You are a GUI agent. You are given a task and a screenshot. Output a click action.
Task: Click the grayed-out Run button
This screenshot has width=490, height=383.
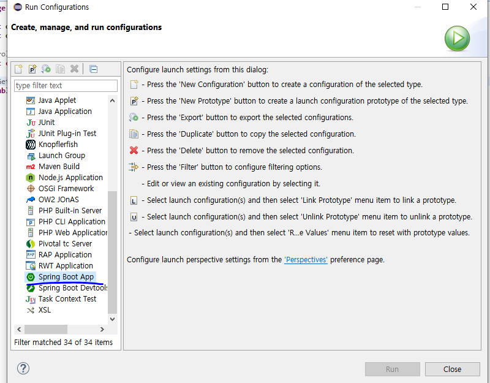(392, 370)
